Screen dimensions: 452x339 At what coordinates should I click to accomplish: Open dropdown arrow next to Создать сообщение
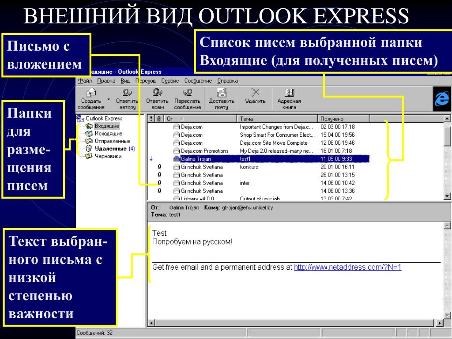tap(109, 99)
